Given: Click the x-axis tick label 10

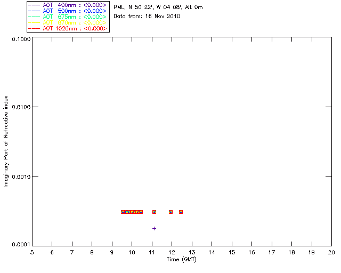Looking at the screenshot, I should [x=132, y=252].
